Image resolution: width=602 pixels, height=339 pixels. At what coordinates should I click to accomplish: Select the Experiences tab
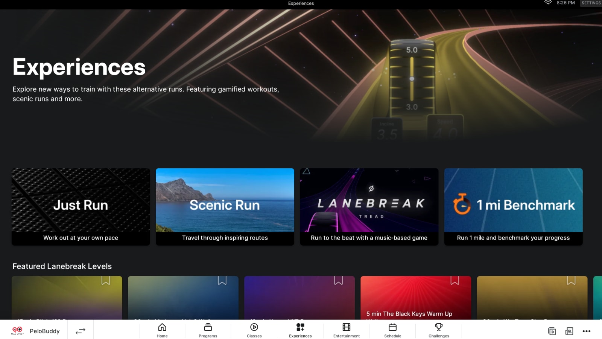point(300,330)
